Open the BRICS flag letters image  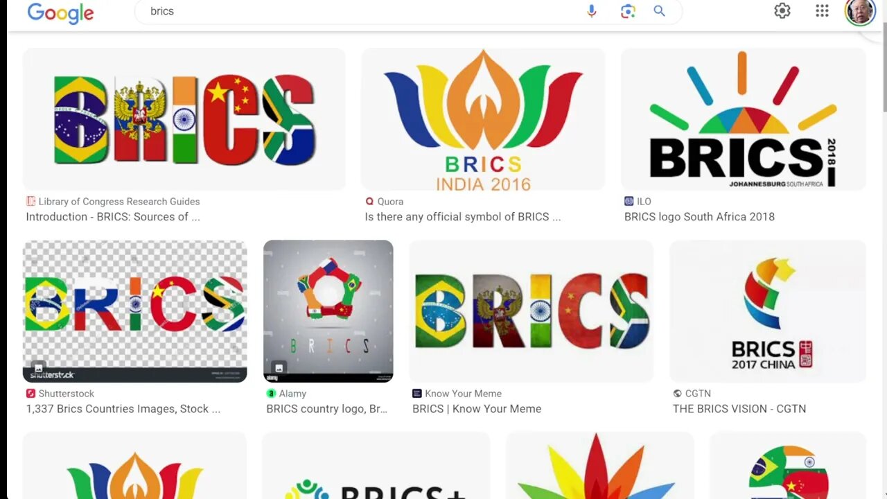click(x=184, y=119)
